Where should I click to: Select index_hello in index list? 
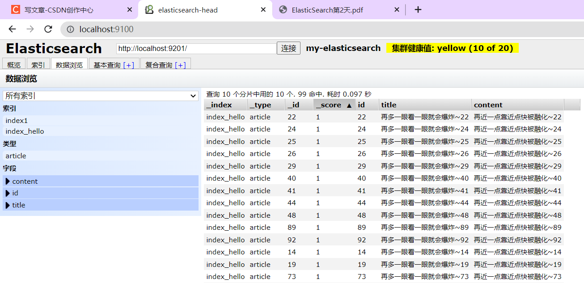[25, 131]
